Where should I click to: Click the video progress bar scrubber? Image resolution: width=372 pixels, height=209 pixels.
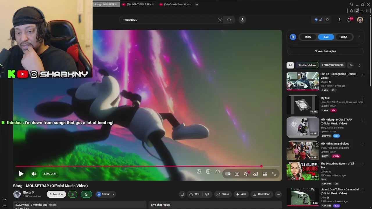pyautogui.click(x=261, y=166)
